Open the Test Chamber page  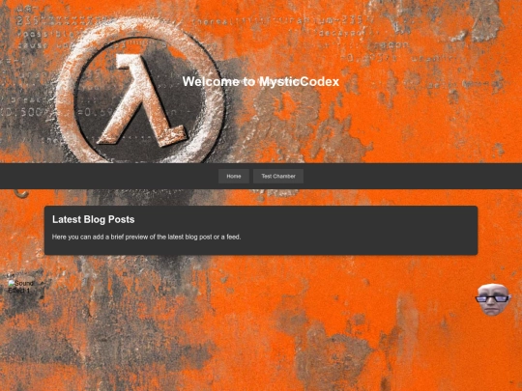278,177
